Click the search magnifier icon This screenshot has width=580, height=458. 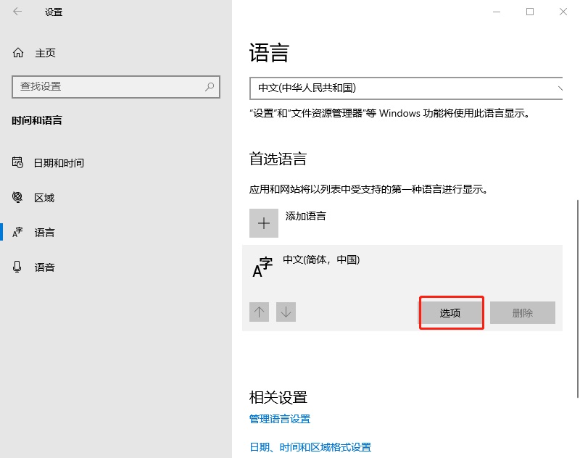click(210, 87)
